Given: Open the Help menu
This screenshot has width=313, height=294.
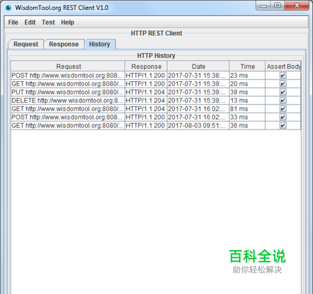Looking at the screenshot, I should click(x=68, y=23).
